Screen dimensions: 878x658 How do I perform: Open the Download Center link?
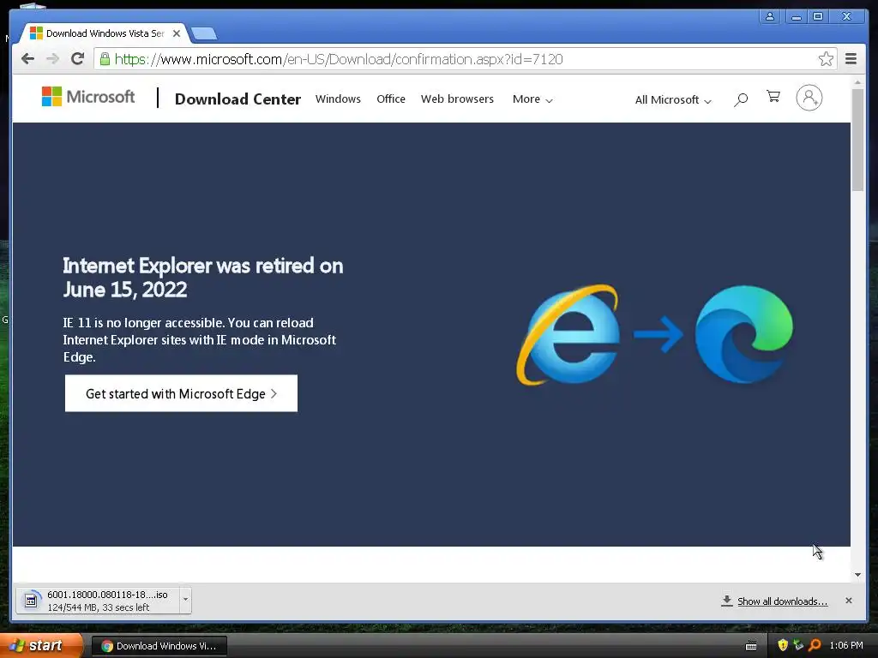click(x=238, y=99)
